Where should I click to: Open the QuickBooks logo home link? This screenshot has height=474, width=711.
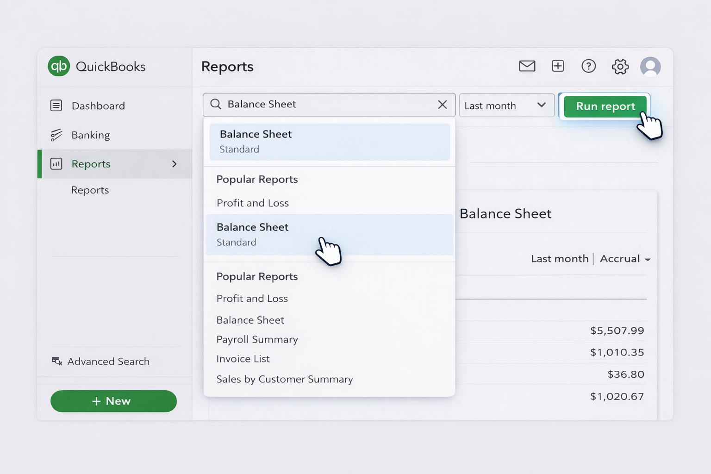tap(97, 66)
